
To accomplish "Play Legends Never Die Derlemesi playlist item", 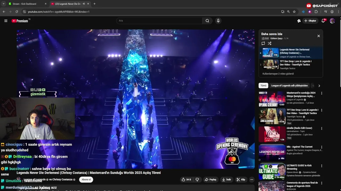I will [290, 53].
